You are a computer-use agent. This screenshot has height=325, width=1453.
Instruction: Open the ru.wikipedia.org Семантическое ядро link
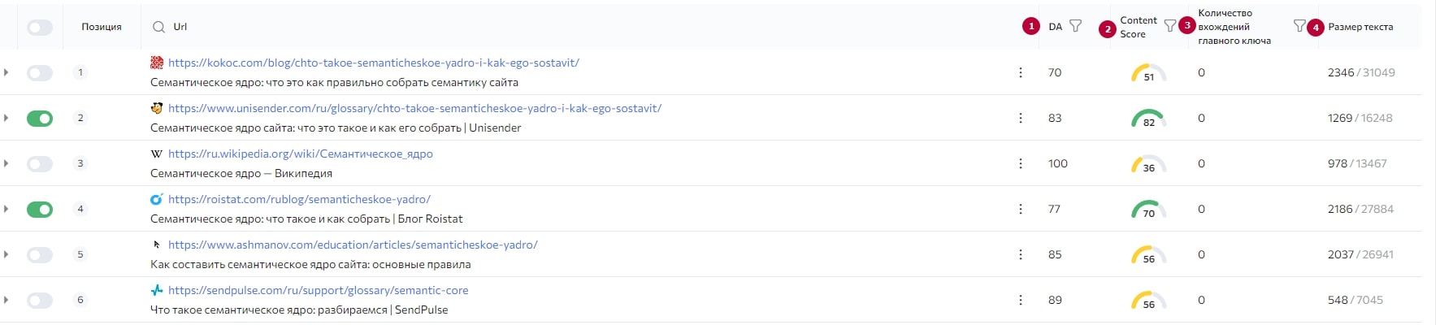300,154
